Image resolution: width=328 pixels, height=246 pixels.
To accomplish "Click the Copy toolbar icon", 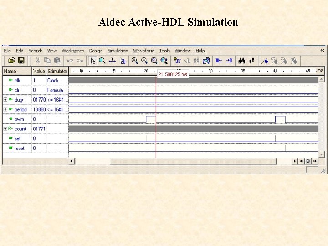I will click(47, 61).
